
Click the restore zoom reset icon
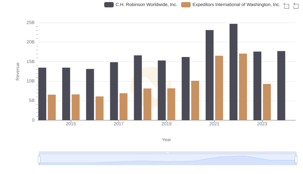pos(296,6)
